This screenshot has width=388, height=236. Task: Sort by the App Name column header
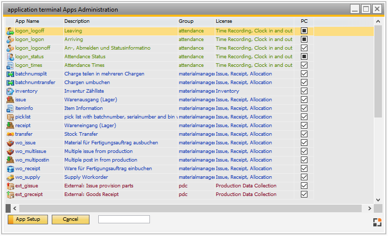tap(27, 21)
